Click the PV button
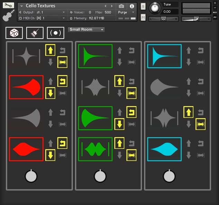Screen dimensions: 219x205 click(x=215, y=18)
